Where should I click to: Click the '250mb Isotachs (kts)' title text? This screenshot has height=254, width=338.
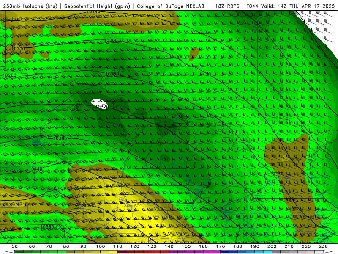[x=30, y=6]
